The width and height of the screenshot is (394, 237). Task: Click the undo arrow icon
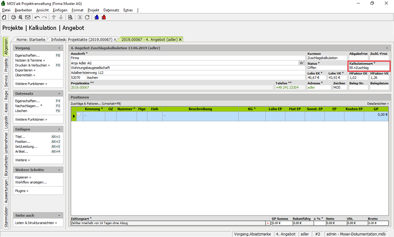[x=37, y=17]
